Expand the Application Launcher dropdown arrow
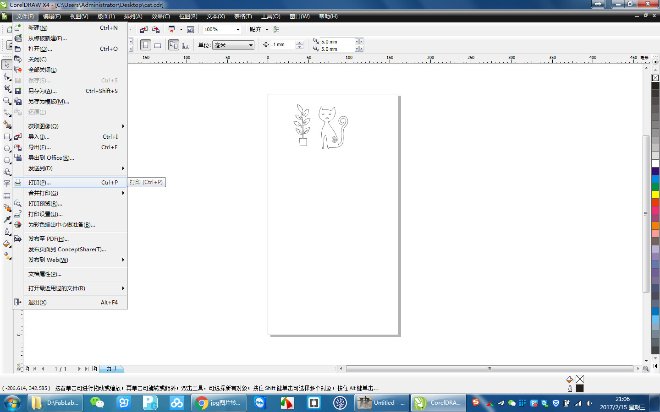 click(181, 29)
